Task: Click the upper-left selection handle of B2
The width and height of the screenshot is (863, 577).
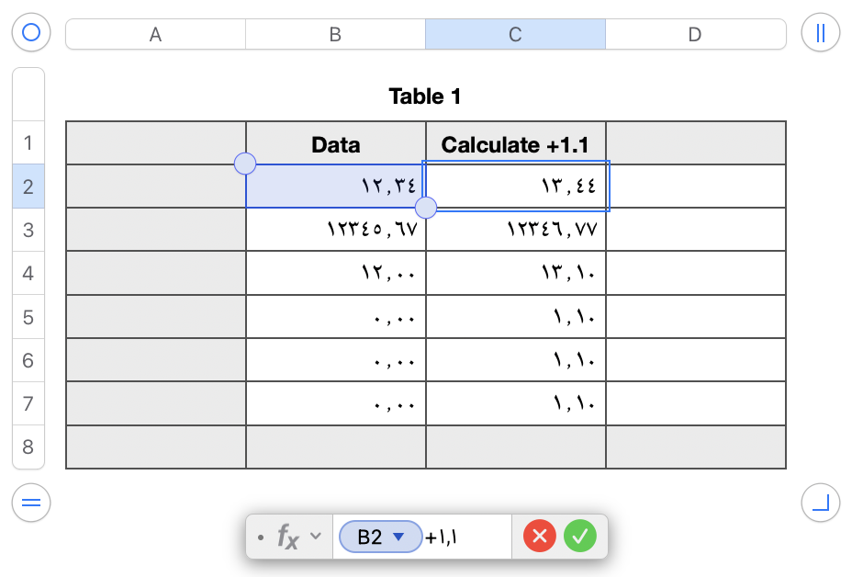Action: coord(245,164)
